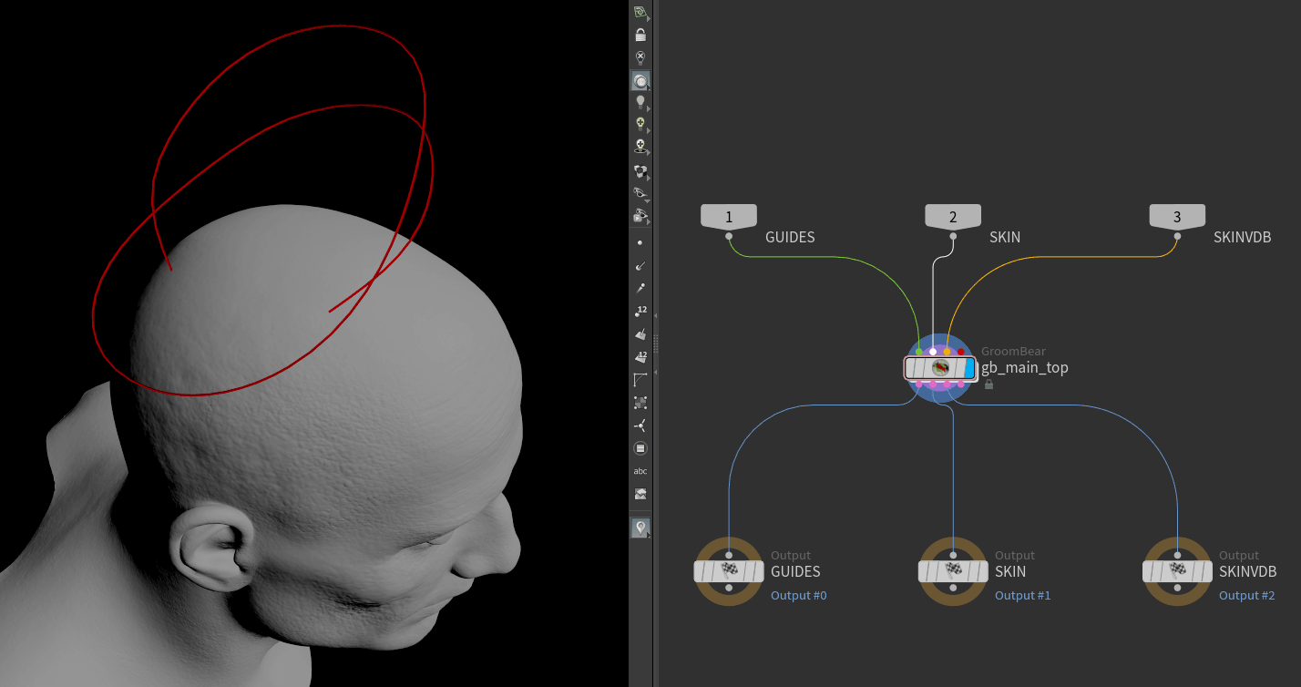This screenshot has height=687, width=1301.
Task: Click the Output #0 link
Action: 799,596
